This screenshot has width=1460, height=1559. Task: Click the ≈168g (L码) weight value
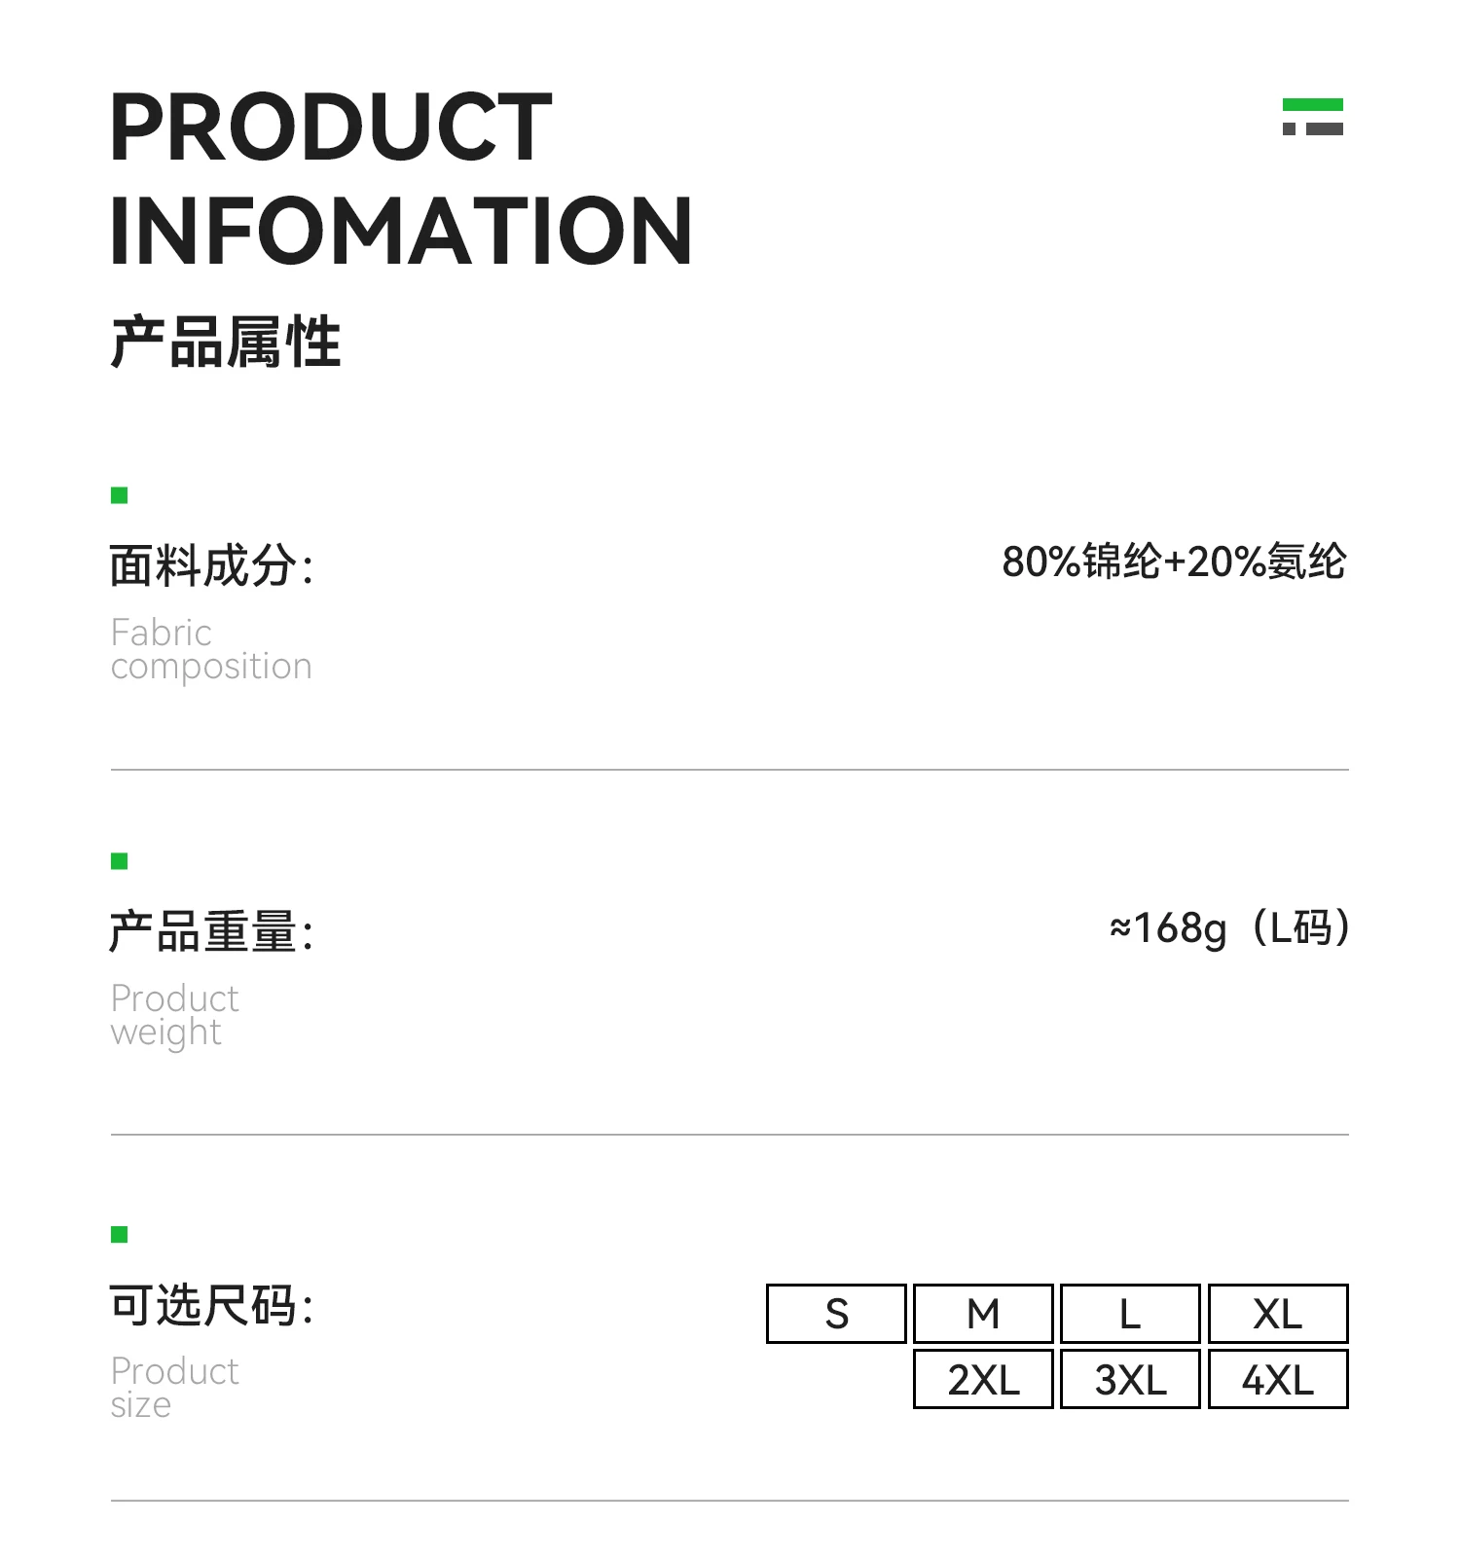pos(1228,927)
